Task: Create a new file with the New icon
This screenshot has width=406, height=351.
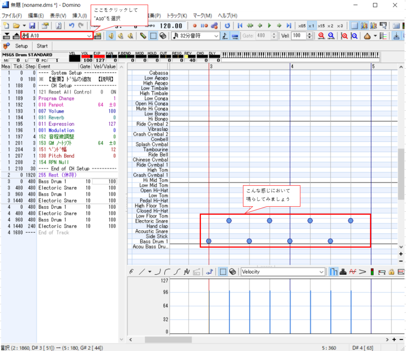Action: [6, 26]
